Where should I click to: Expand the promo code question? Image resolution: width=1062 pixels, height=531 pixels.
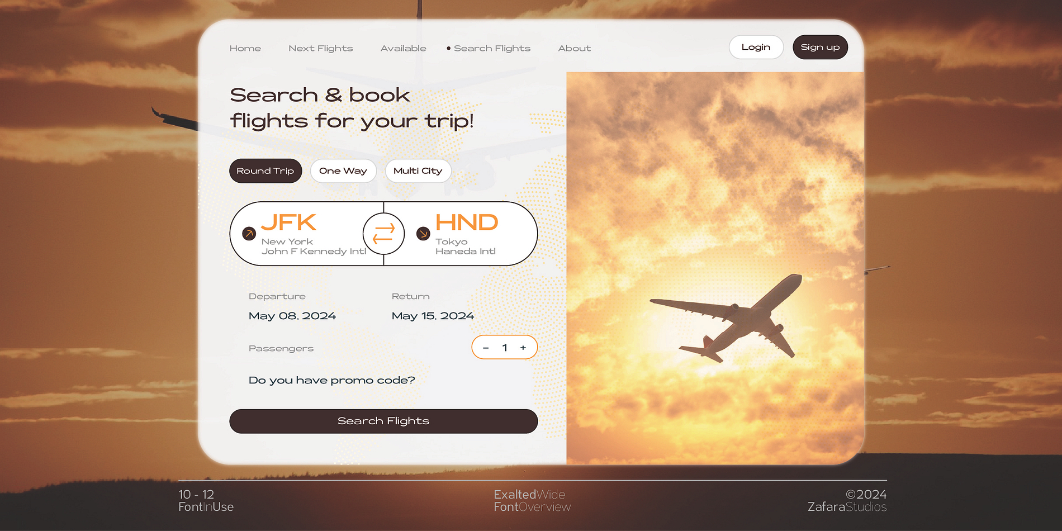click(332, 380)
